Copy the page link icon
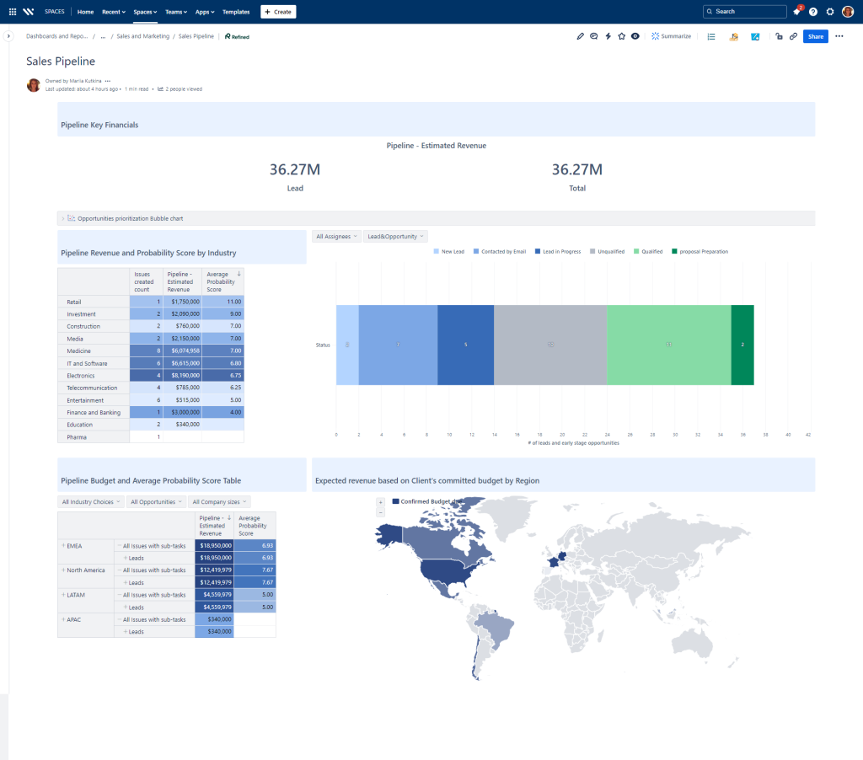The height and width of the screenshot is (760, 863). point(793,36)
